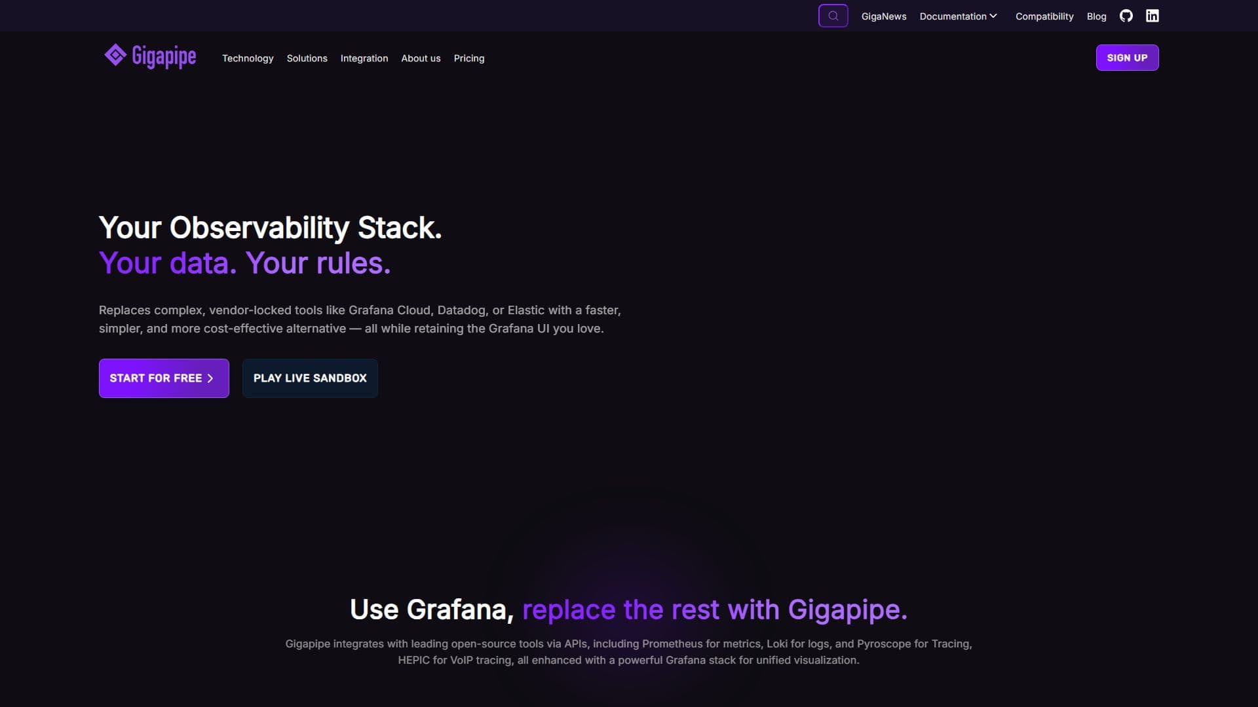Open the Solutions menu item
Viewport: 1258px width, 707px height.
(307, 58)
